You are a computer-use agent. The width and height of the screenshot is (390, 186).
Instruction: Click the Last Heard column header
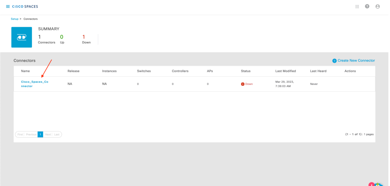[x=318, y=71]
